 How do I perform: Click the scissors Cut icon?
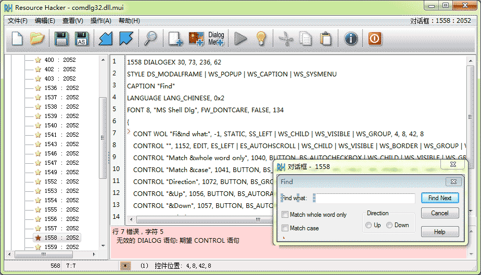[286, 38]
